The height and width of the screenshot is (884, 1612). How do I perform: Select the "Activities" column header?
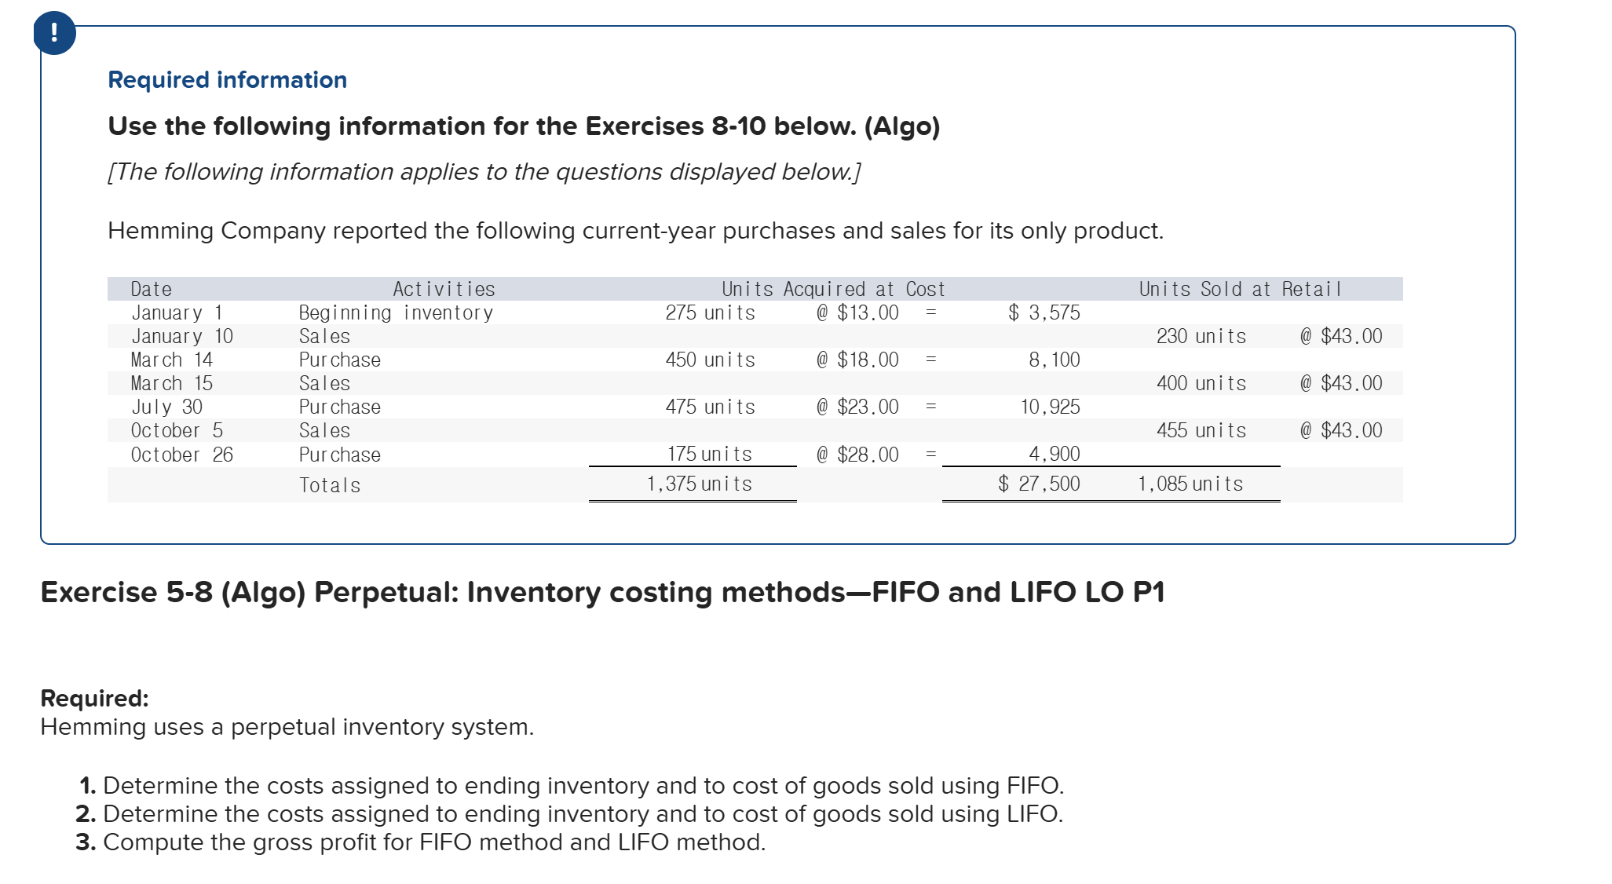point(444,289)
